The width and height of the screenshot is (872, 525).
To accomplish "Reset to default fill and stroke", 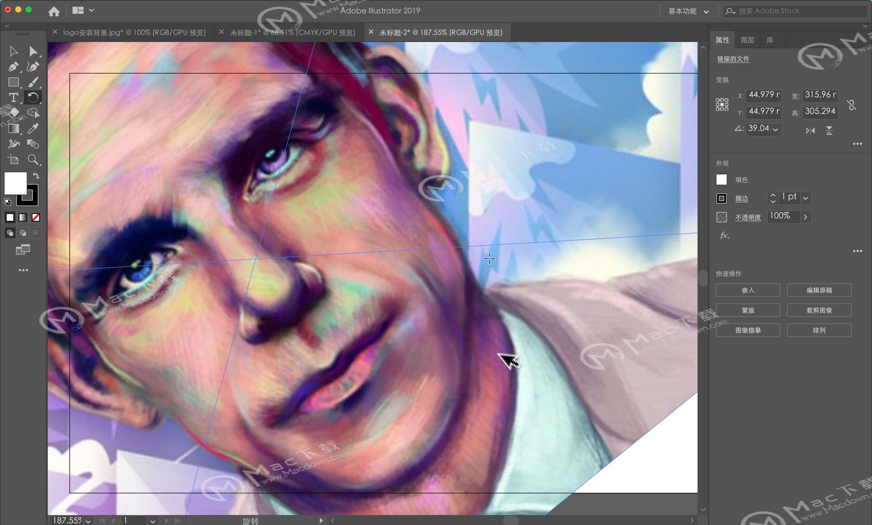I will 7,202.
